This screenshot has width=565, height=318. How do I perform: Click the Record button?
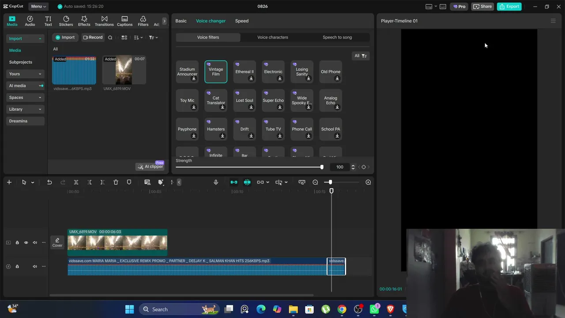(x=93, y=38)
